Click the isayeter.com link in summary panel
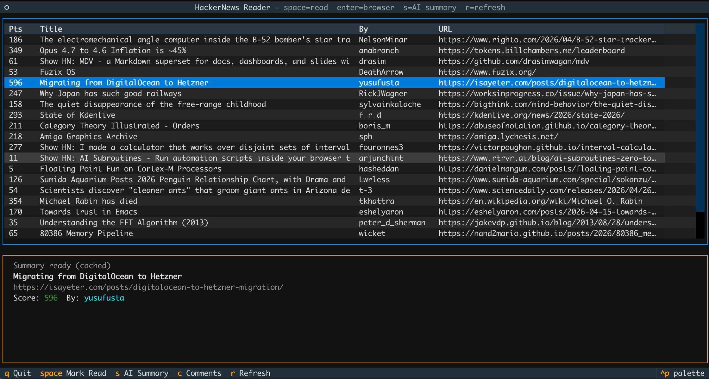This screenshot has height=379, width=709. coord(148,287)
